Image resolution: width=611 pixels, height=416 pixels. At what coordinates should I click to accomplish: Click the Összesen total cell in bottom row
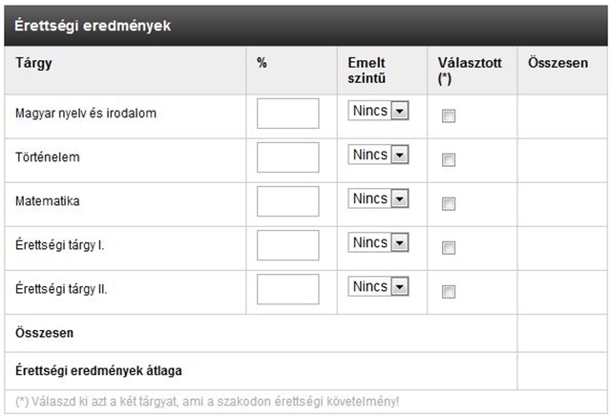561,334
